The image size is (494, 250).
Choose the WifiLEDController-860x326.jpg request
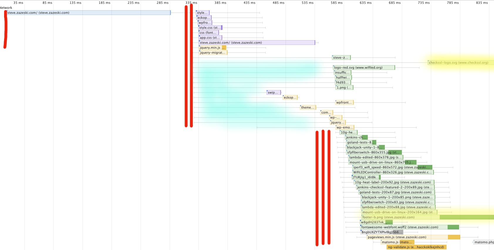pos(392,172)
